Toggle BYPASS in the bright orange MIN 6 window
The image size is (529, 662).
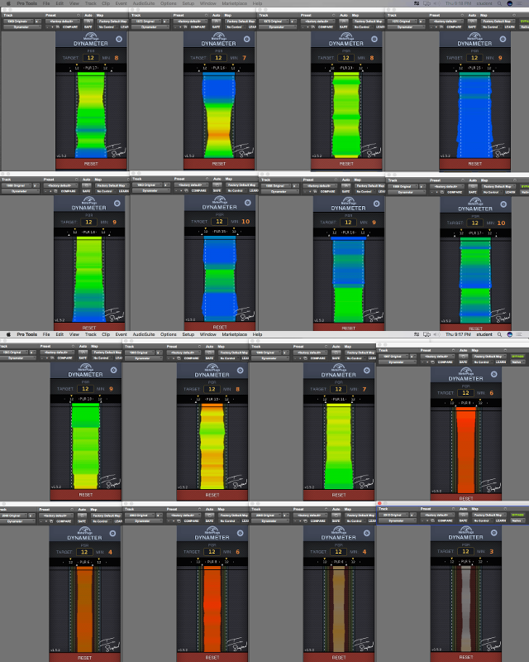[517, 357]
